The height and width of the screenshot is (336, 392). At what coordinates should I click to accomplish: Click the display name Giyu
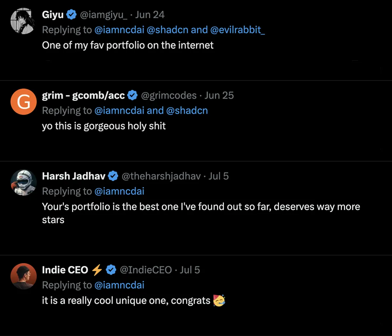(x=53, y=15)
